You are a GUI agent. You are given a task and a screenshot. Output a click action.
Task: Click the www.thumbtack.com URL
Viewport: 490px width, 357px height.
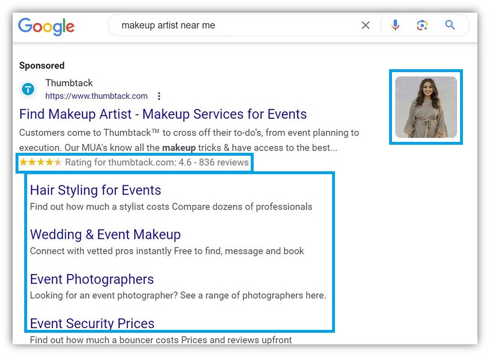click(x=96, y=96)
